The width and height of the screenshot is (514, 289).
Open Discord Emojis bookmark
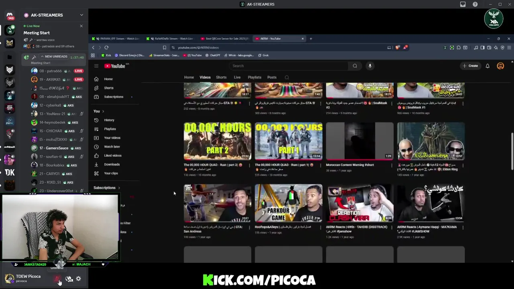click(x=130, y=55)
